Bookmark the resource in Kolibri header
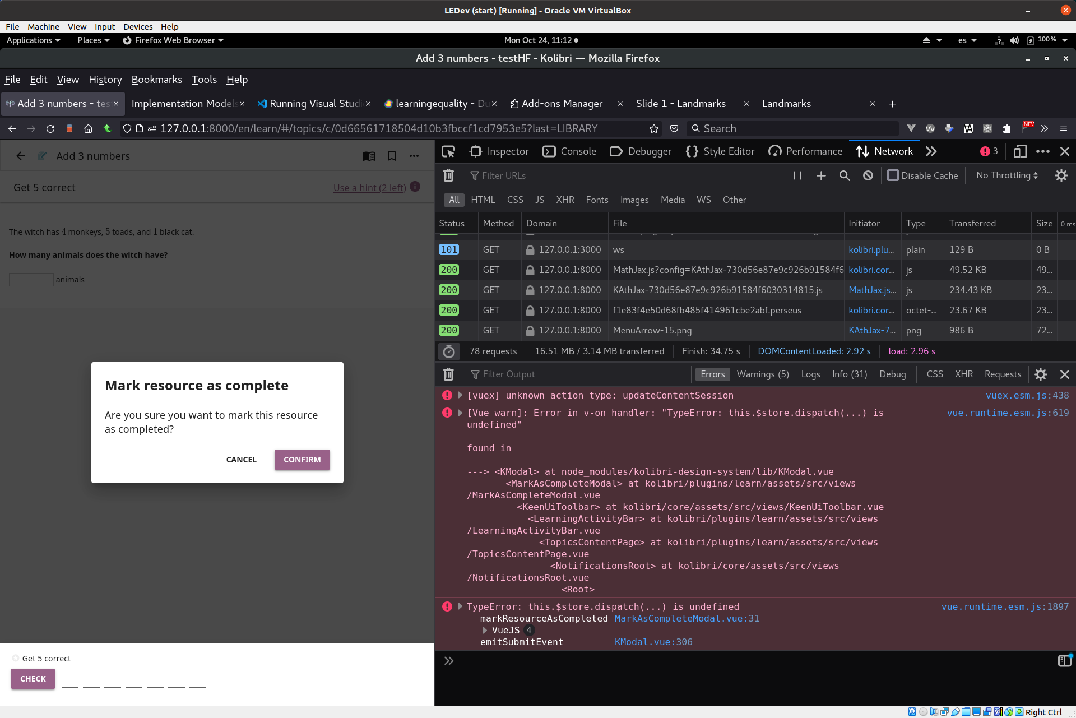Viewport: 1076px width, 718px height. [392, 156]
